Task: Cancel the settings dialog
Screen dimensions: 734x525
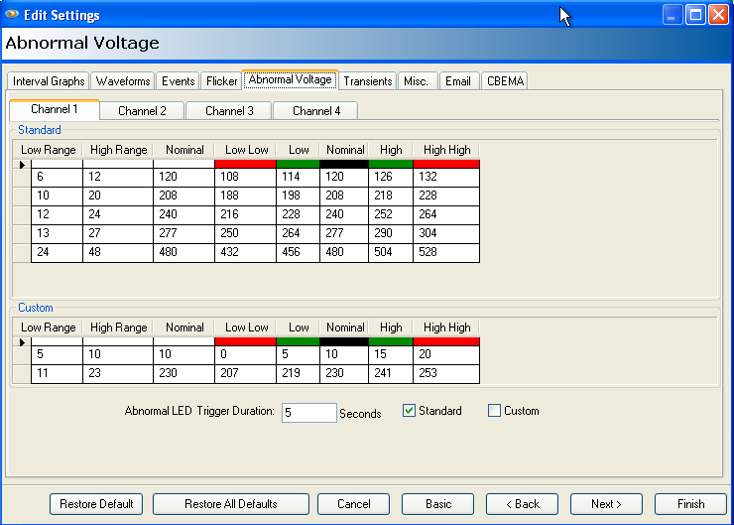Action: 353,504
